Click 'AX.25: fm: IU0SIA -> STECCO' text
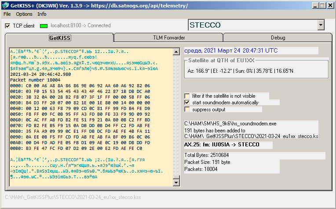 pos(222,145)
